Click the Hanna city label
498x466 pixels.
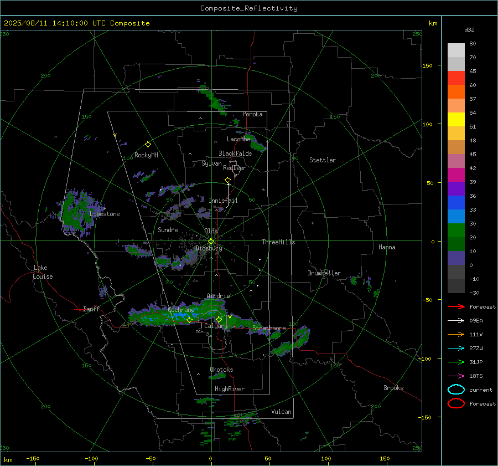click(x=387, y=247)
